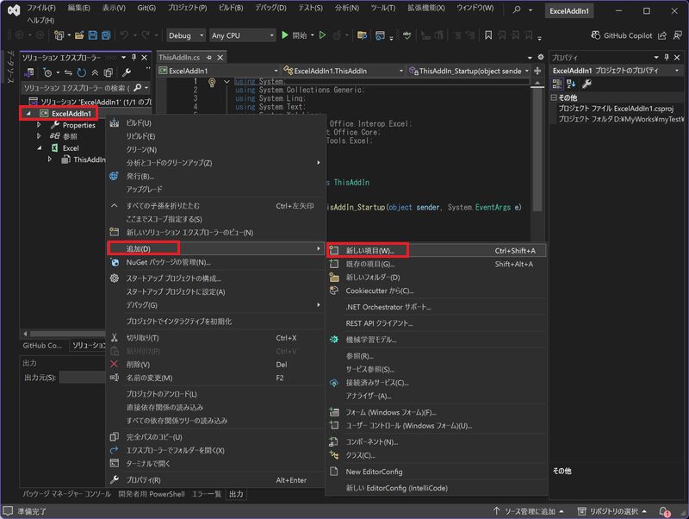
Task: Select 新しい項目(W)... in the submenu
Action: [369, 251]
